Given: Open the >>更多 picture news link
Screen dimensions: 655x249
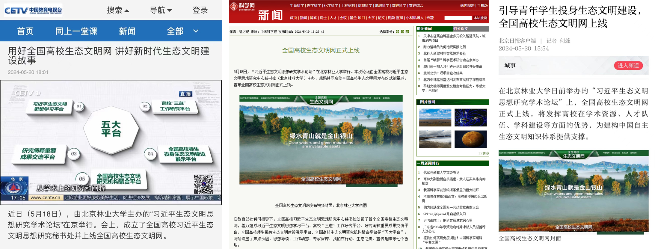Looking at the screenshot, I should point(483,153).
